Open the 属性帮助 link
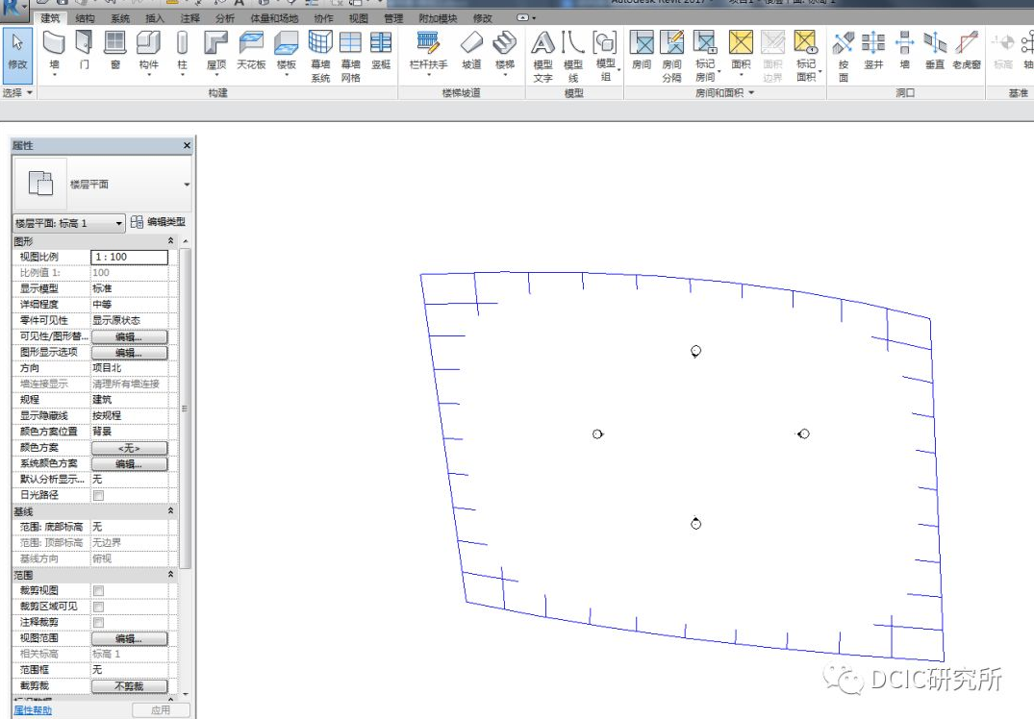The image size is (1034, 719). (x=33, y=709)
